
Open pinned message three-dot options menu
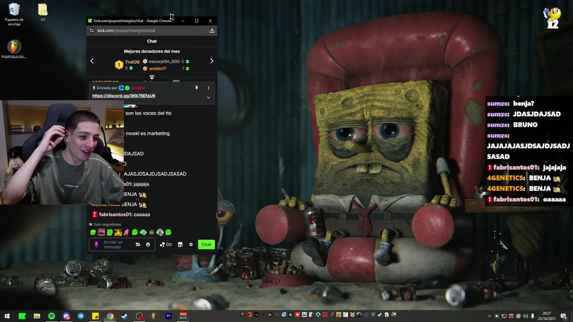(x=208, y=88)
